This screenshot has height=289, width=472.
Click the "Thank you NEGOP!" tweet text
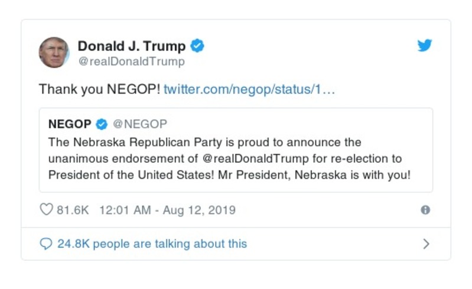tap(99, 90)
